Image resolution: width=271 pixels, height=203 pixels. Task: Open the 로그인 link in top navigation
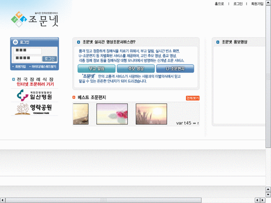pos(238,4)
